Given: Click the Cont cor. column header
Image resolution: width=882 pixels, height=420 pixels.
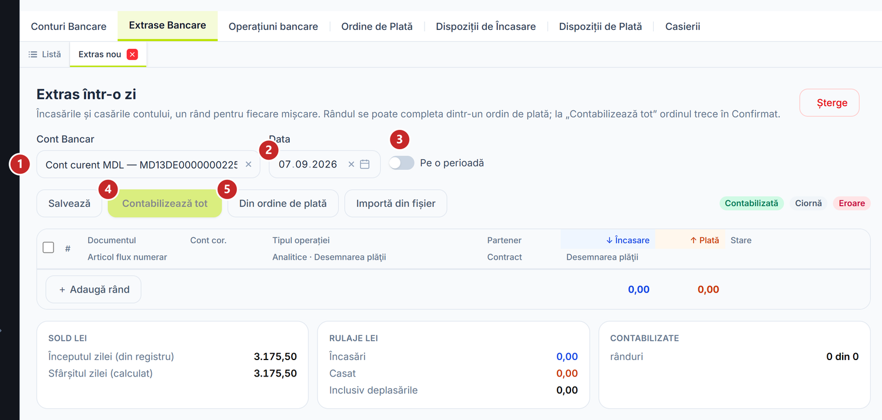Looking at the screenshot, I should click(x=208, y=240).
